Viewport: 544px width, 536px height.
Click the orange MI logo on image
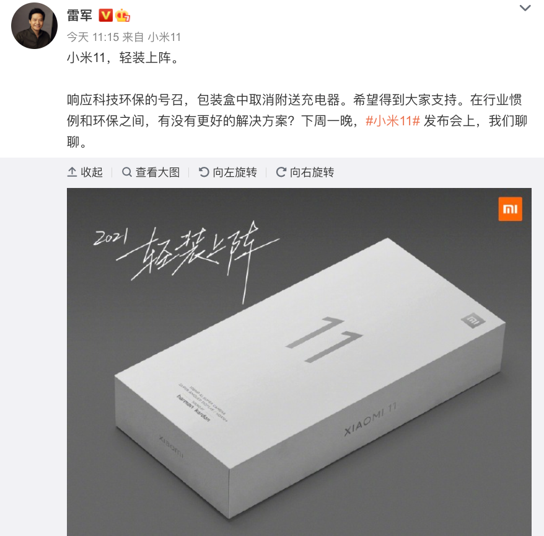(x=510, y=209)
